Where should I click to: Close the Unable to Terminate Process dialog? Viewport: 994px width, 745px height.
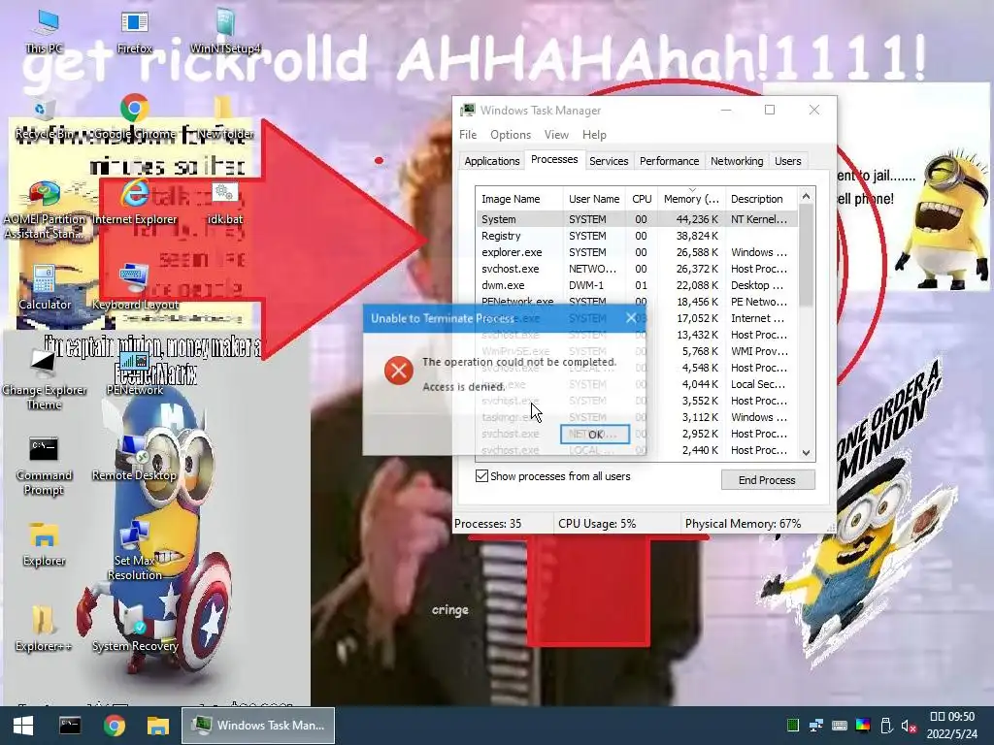pyautogui.click(x=631, y=318)
